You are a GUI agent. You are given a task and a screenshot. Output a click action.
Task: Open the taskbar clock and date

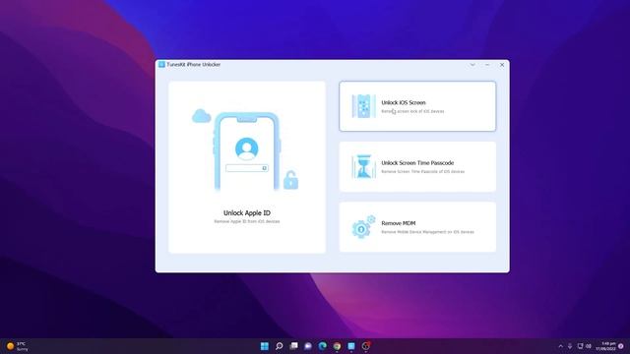coord(606,346)
